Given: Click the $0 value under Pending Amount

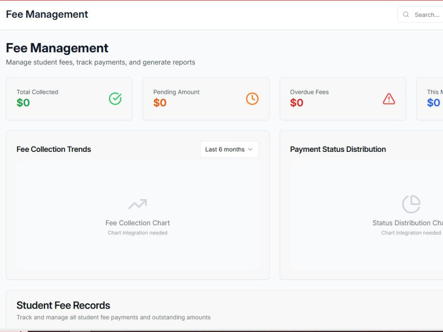Looking at the screenshot, I should (x=160, y=103).
